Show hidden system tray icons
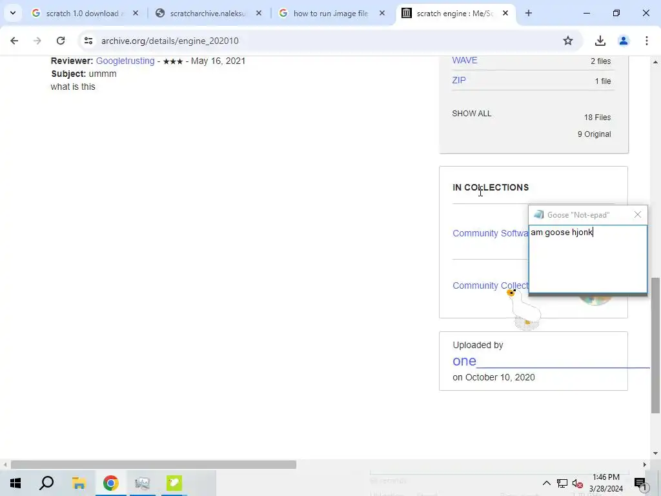 (x=546, y=483)
